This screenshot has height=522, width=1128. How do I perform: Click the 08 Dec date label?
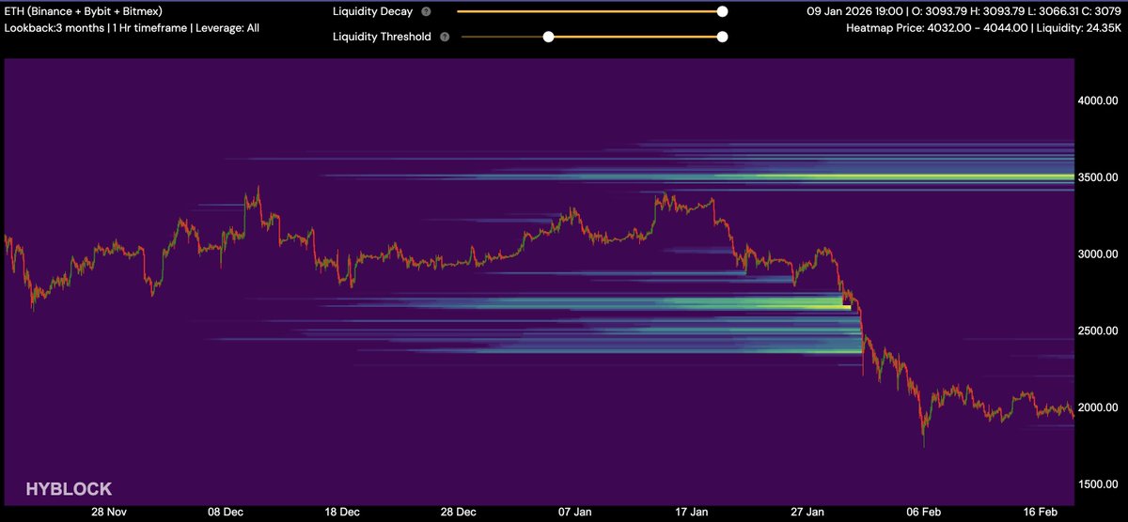(226, 513)
